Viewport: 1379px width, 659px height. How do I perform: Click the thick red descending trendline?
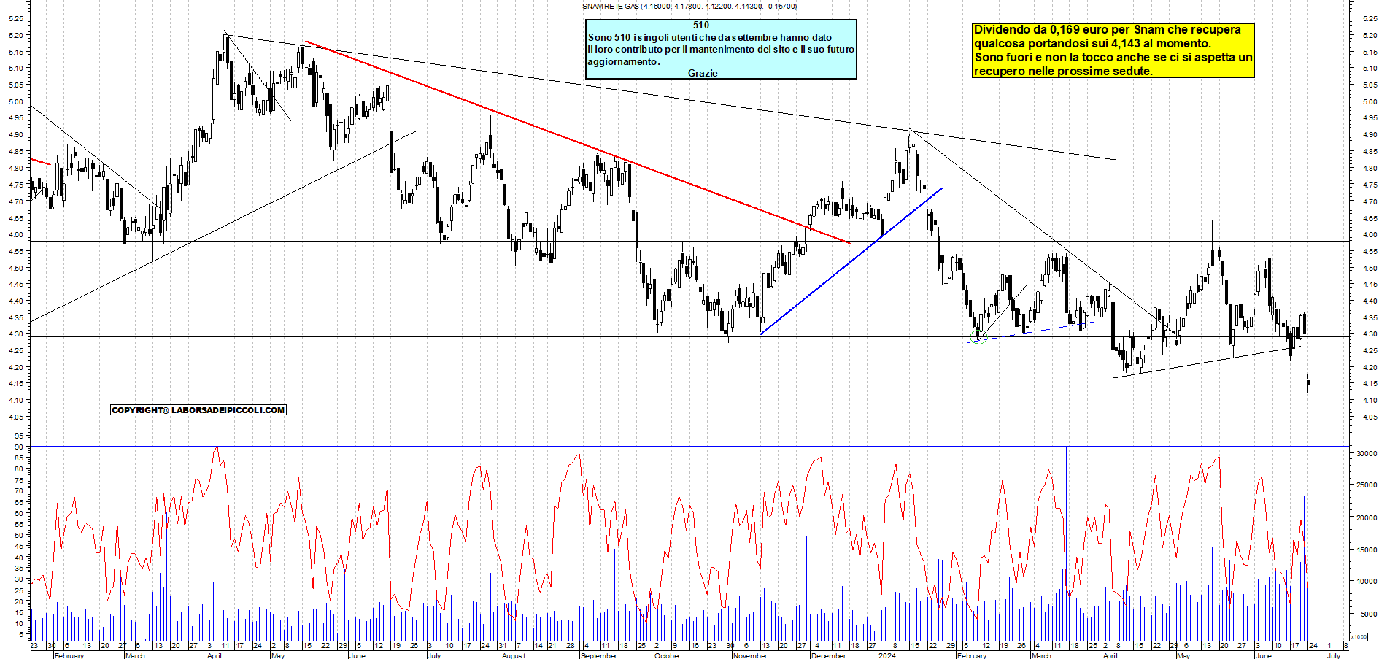click(x=576, y=141)
